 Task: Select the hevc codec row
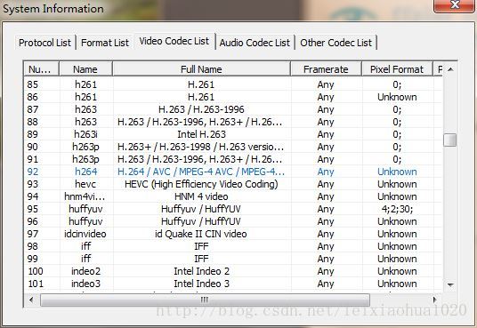pyautogui.click(x=233, y=184)
